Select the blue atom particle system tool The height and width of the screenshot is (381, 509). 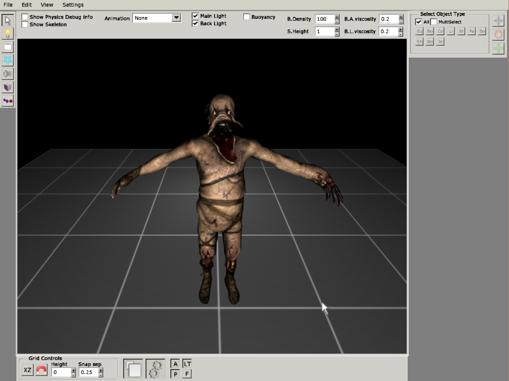7,61
